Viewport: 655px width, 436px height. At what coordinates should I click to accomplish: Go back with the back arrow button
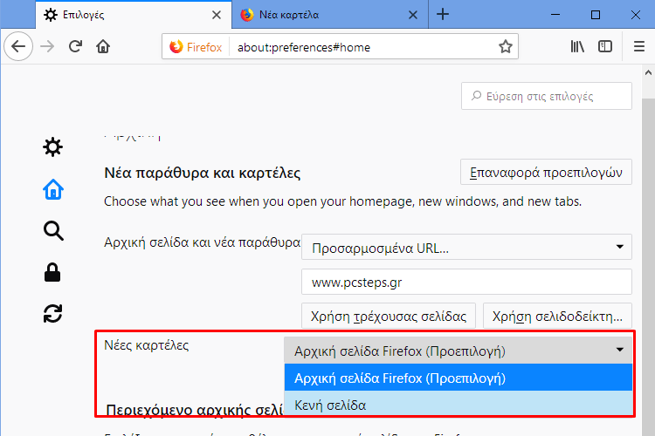pyautogui.click(x=18, y=46)
